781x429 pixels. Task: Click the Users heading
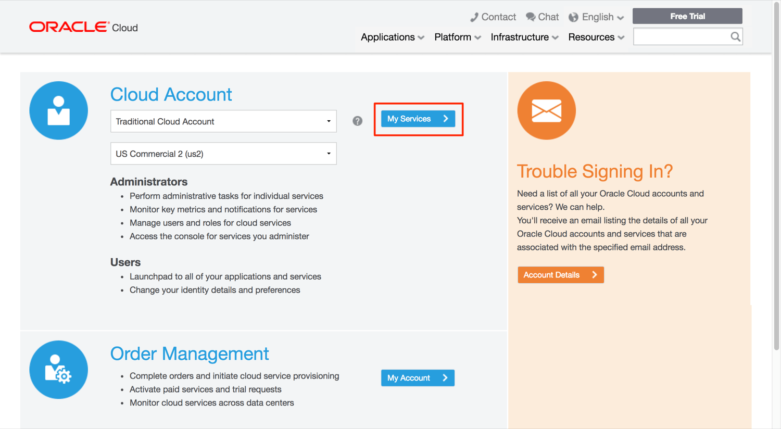tap(125, 262)
